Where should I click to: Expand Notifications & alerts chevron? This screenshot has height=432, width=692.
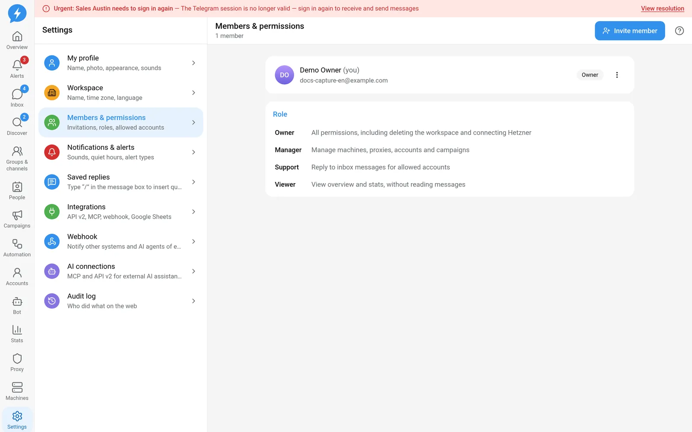coord(193,152)
